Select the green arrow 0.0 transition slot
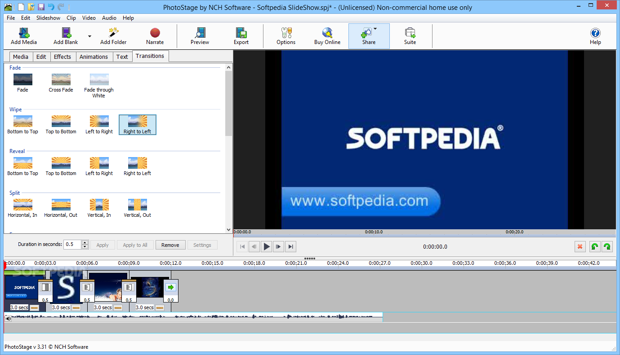620x355 pixels. pyautogui.click(x=171, y=291)
